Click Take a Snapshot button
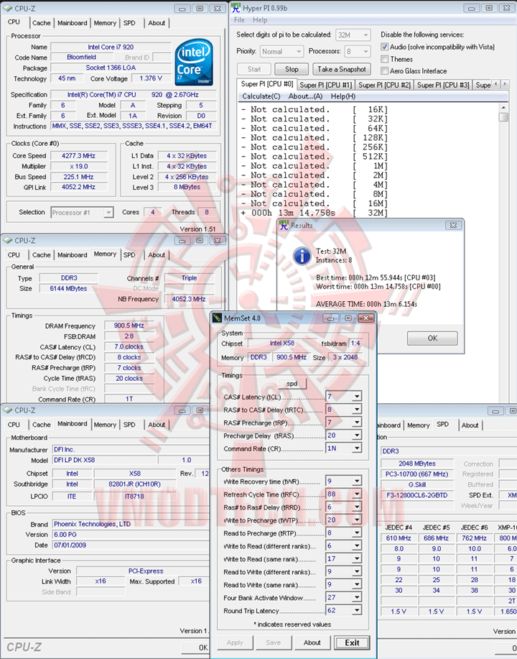Screen dimensions: 517x659 (342, 69)
